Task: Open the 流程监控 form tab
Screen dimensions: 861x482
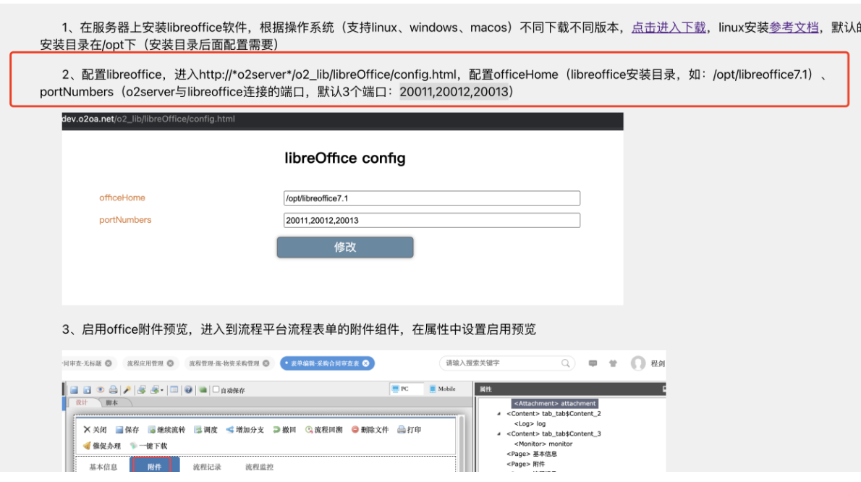Action: 259,467
